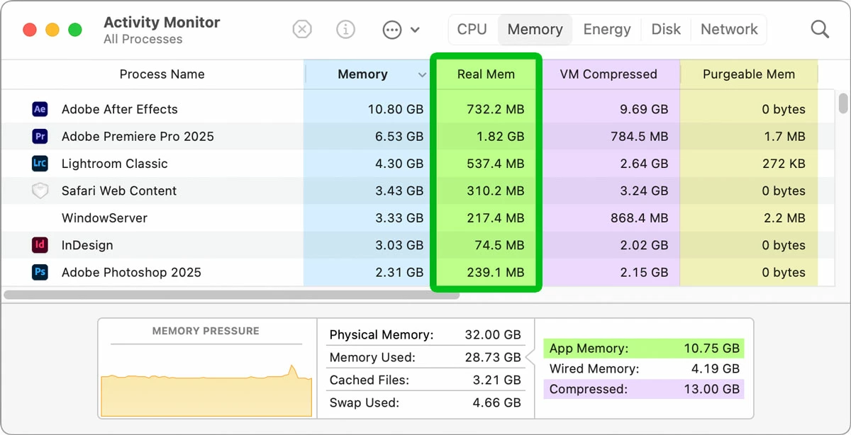851x435 pixels.
Task: Click the stop process X icon
Action: click(302, 29)
